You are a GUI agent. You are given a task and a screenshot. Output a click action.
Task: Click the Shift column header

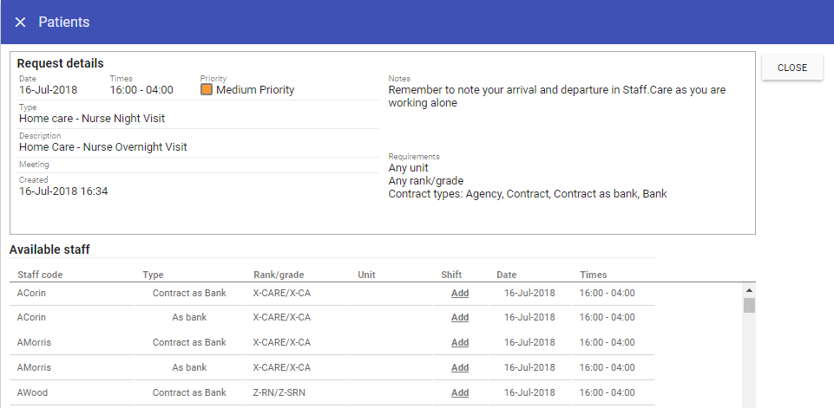tap(451, 275)
